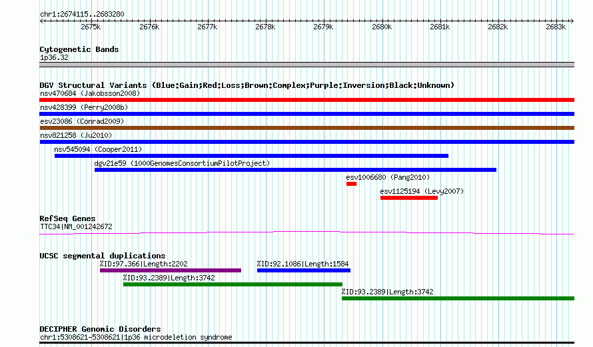Select the blue nsv428399 Perry2008b gain bar
Image resolution: width=593 pixels, height=347 pixels.
[306, 114]
